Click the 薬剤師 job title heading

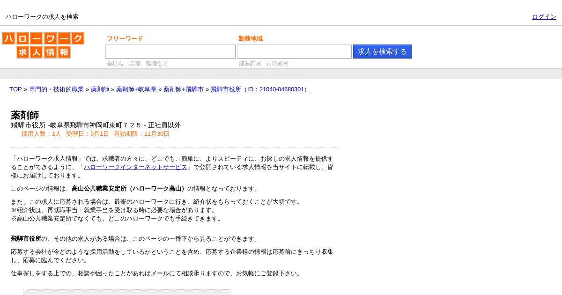tap(25, 115)
